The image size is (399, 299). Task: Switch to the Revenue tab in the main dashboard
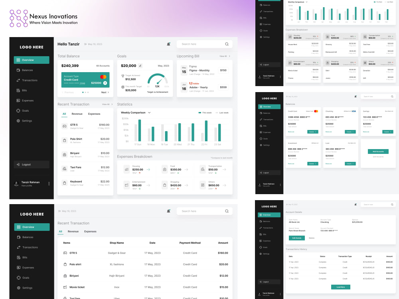[77, 114]
